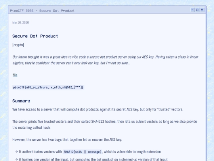Open the file link
This screenshot has width=214, height=161.
[15, 75]
